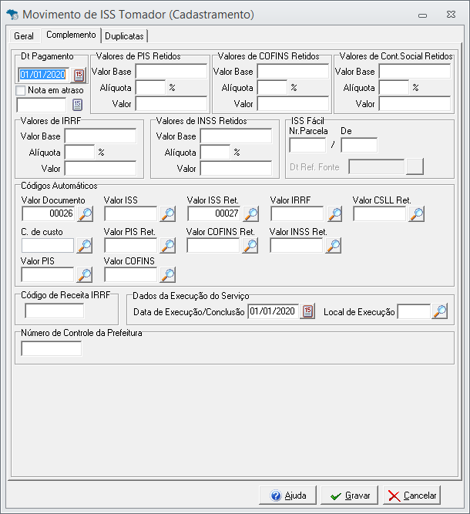
Task: Click the ISS Fácil De field
Action: (359, 145)
